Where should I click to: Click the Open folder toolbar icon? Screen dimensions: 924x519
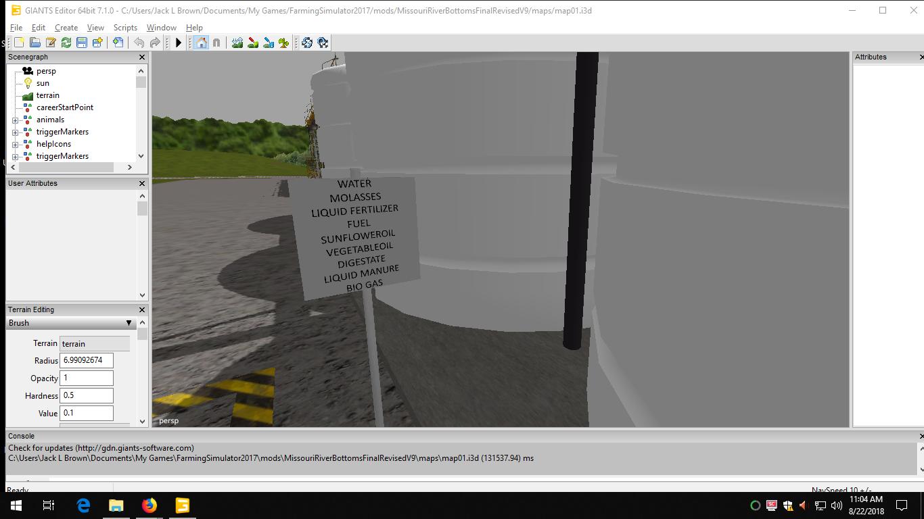click(34, 43)
